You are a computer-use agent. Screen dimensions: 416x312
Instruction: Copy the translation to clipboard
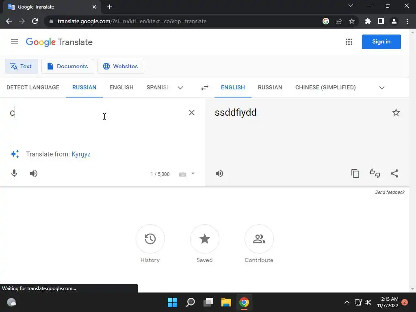click(x=355, y=173)
